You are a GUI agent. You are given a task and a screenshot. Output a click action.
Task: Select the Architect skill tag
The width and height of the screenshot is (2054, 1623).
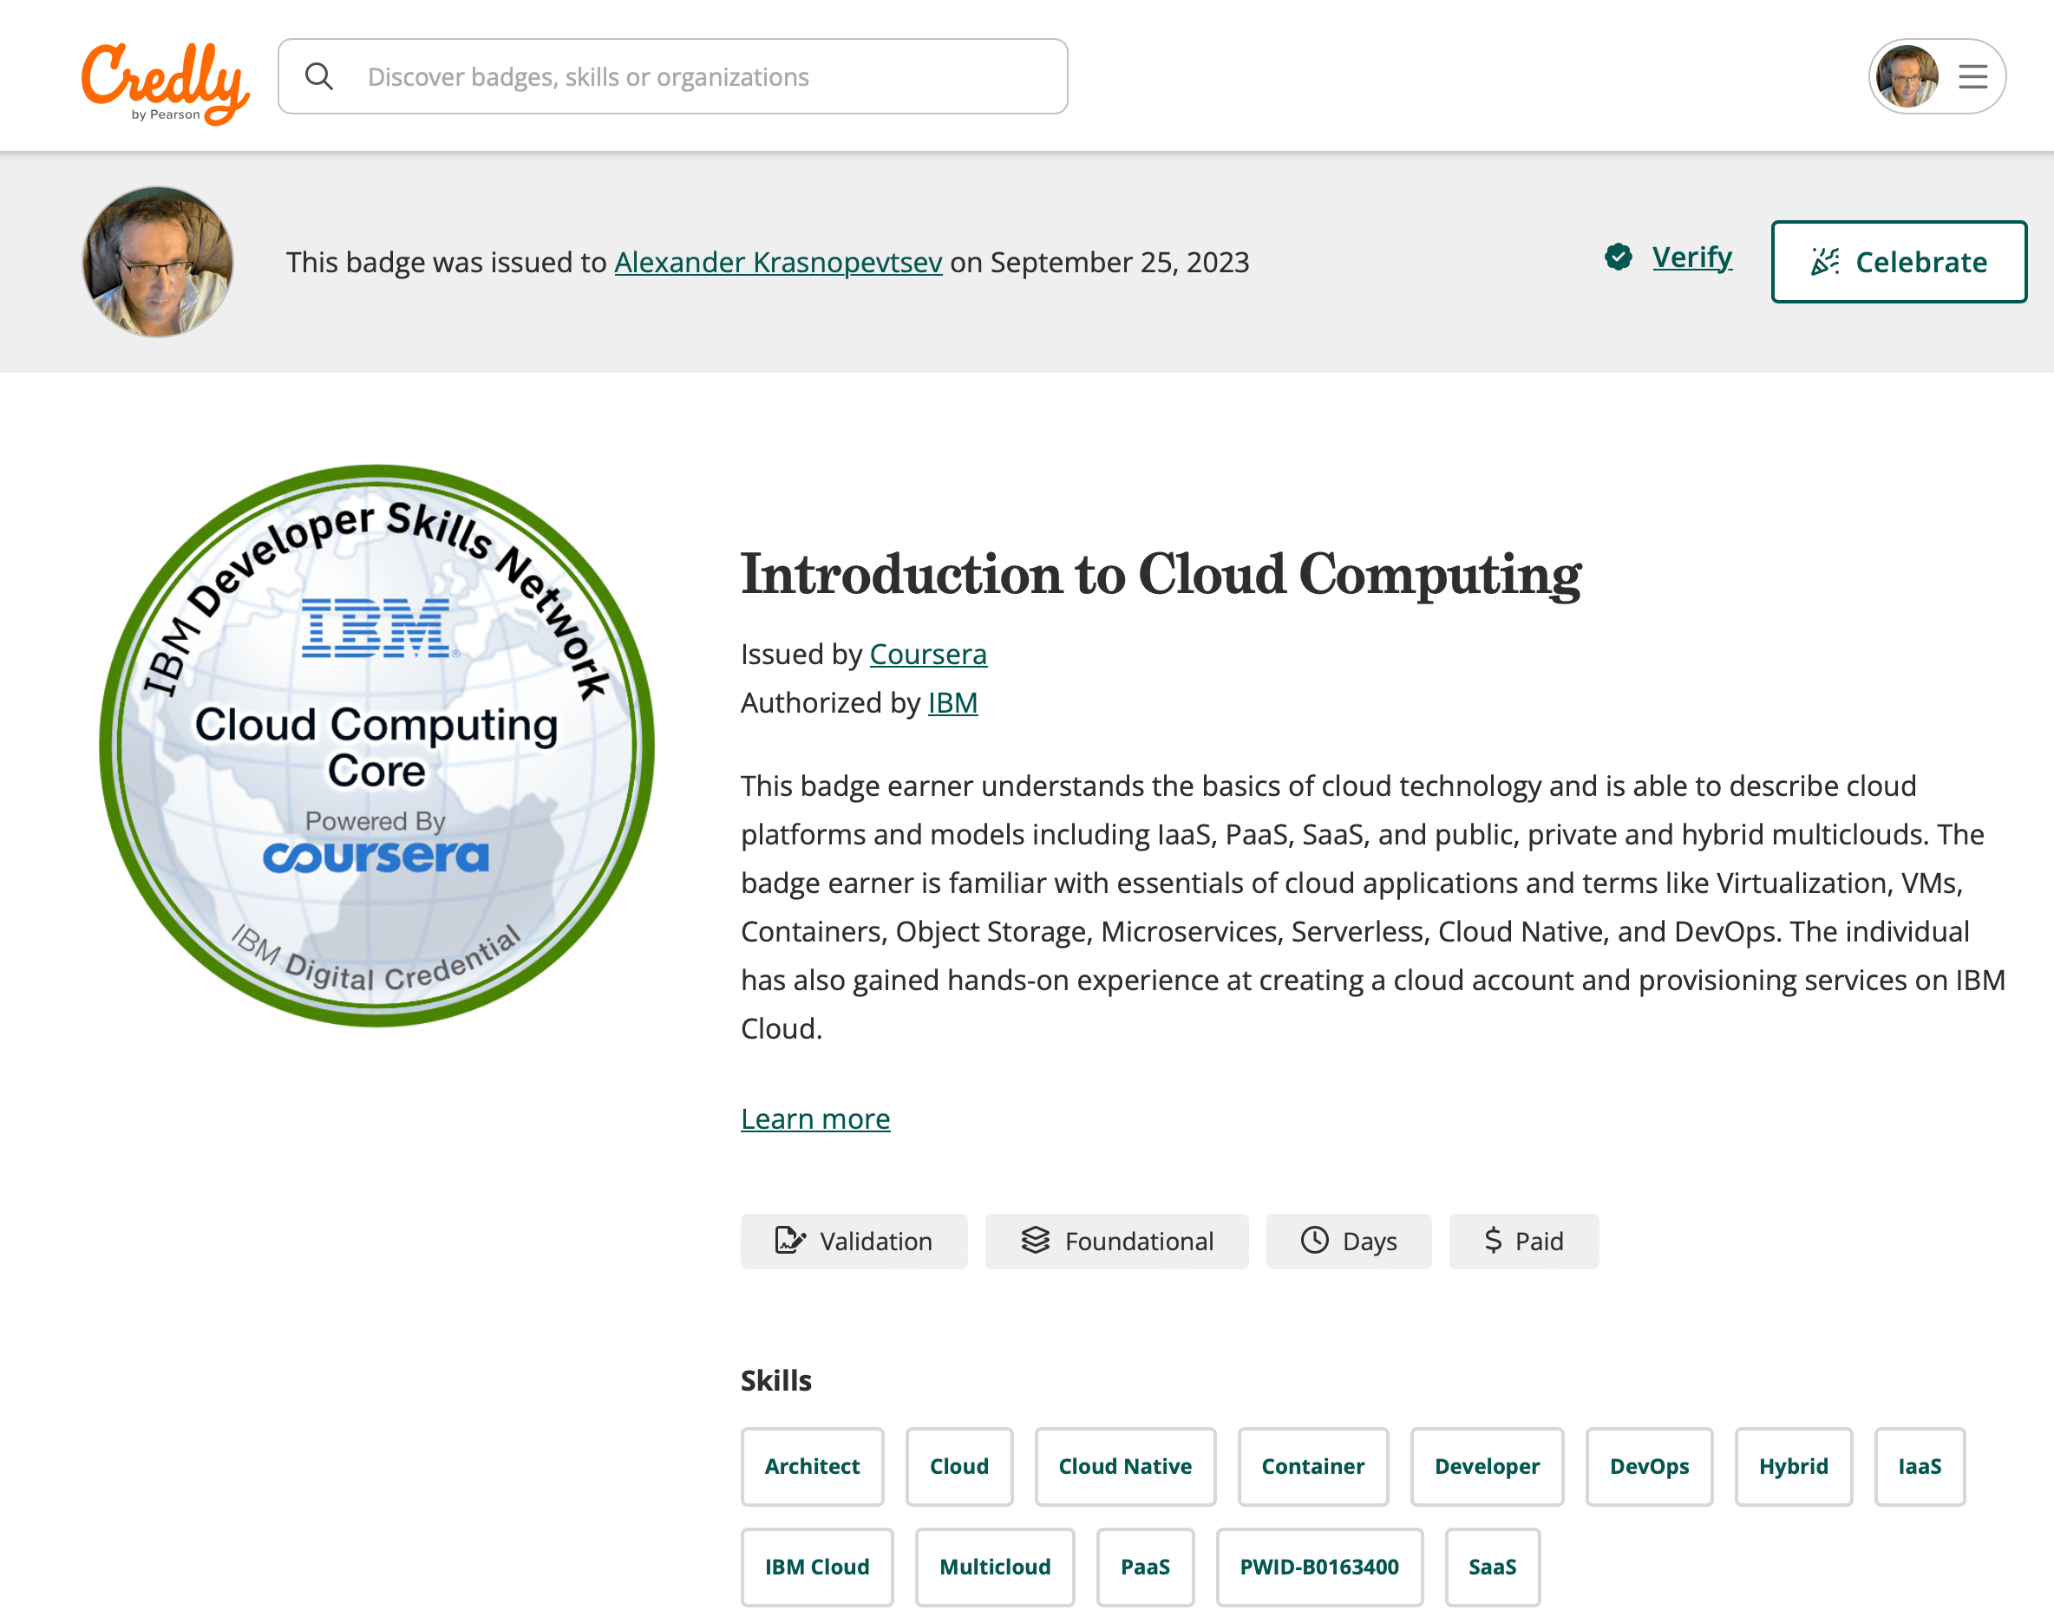tap(813, 1467)
